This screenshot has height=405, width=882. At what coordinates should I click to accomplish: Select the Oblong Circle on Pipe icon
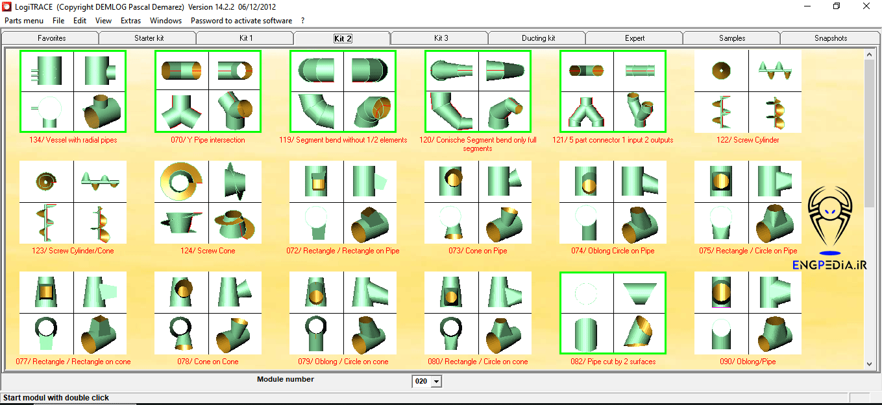coord(613,202)
